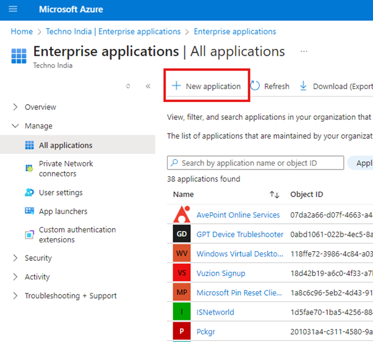Click object ID starting 118ffe72
This screenshot has width=373, height=342.
[x=332, y=254]
